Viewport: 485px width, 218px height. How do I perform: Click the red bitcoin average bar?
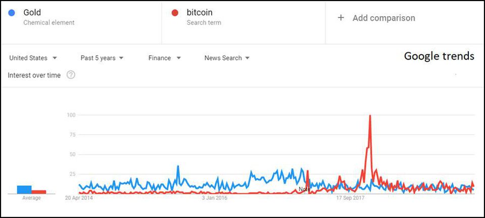[x=39, y=192]
